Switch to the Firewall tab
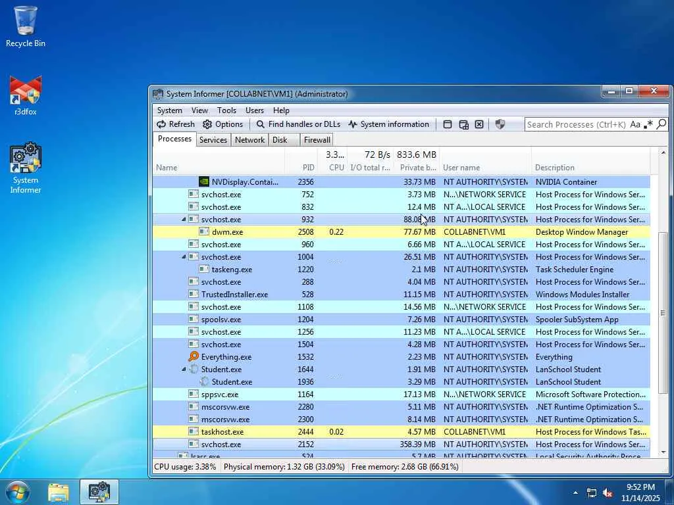The height and width of the screenshot is (505, 674). 317,140
